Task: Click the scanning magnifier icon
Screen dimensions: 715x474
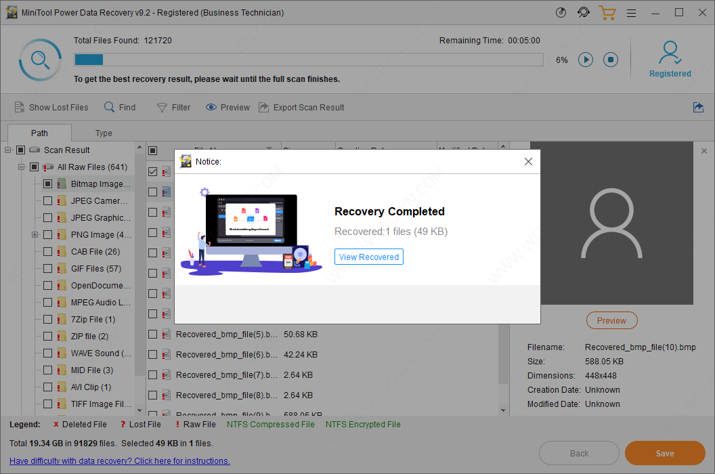Action: pyautogui.click(x=40, y=60)
